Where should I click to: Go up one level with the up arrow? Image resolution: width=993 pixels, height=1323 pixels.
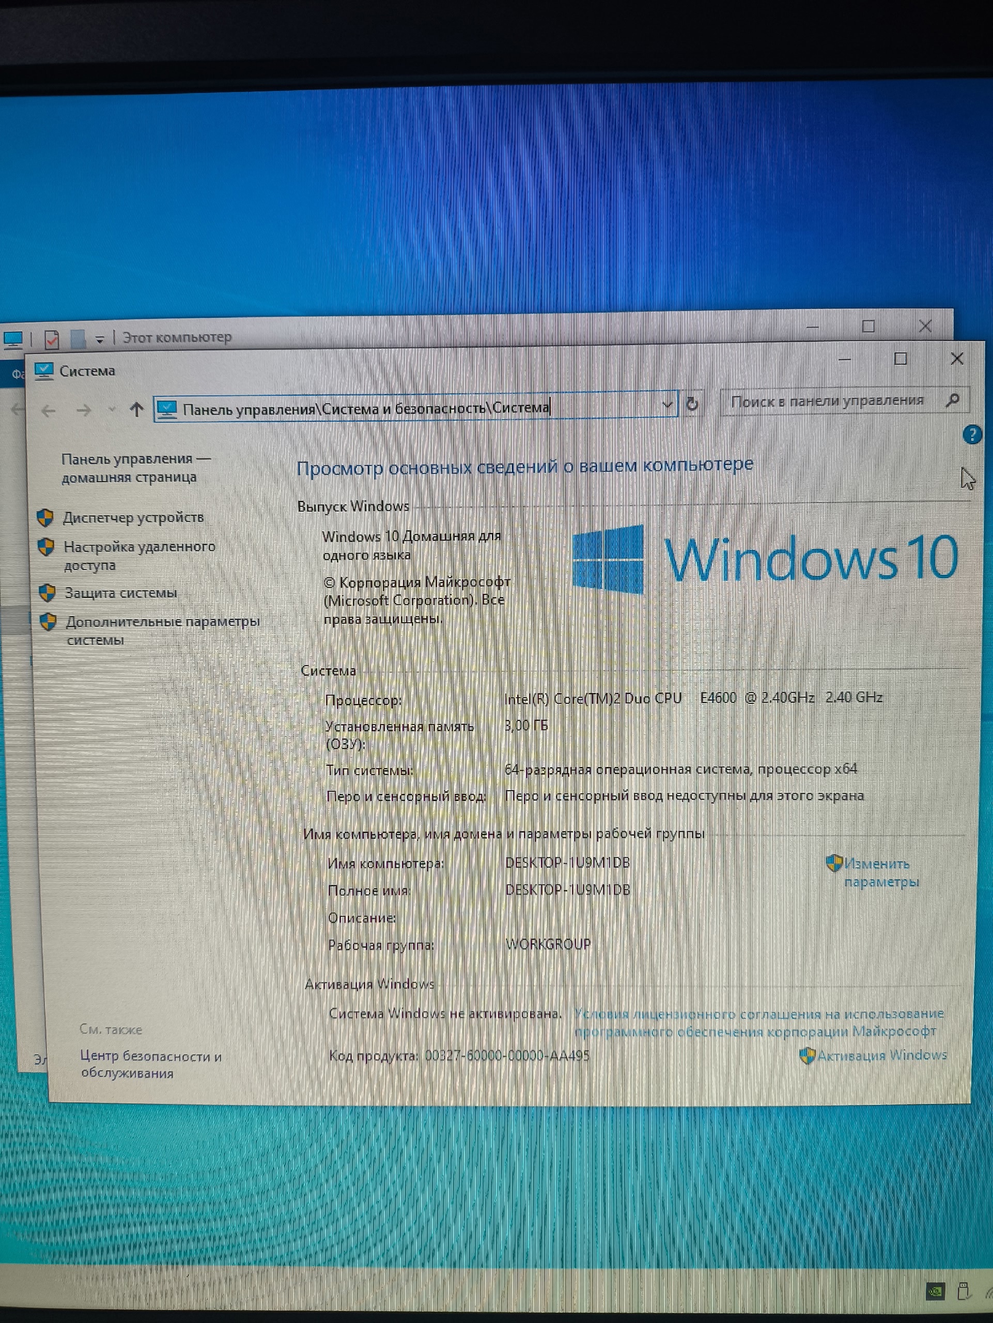point(137,410)
